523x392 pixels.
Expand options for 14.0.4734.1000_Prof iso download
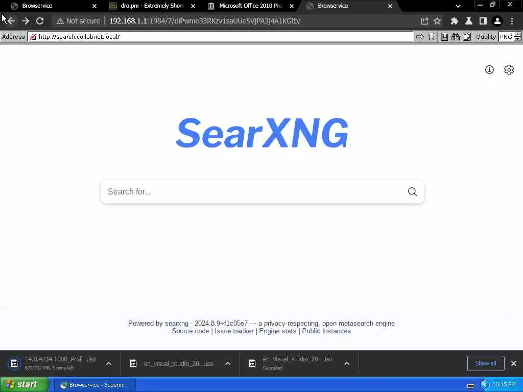[x=109, y=363]
